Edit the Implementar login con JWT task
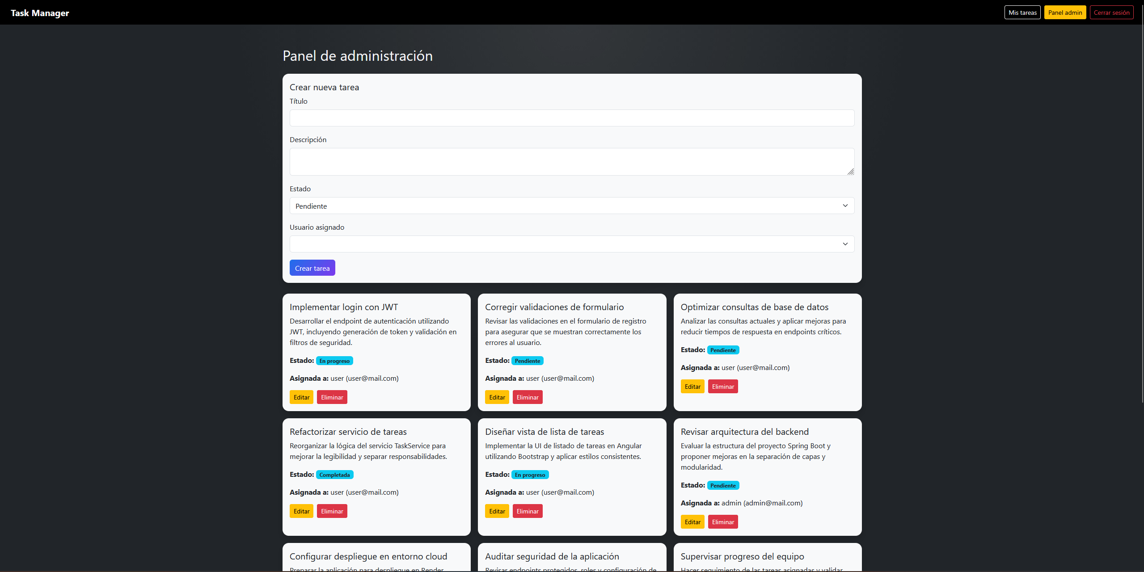This screenshot has height=572, width=1144. click(x=301, y=397)
